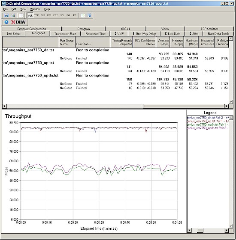Open the Window menu
The height and width of the screenshot is (240, 236).
coord(35,9)
